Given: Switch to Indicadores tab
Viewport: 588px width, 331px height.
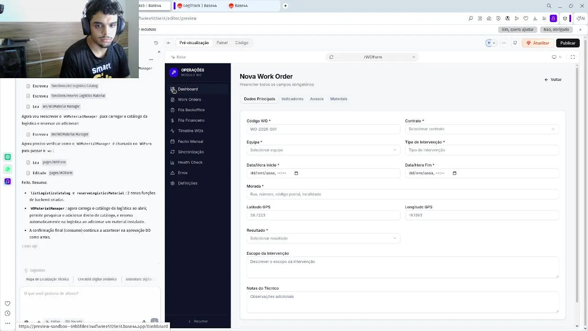Looking at the screenshot, I should 292,99.
